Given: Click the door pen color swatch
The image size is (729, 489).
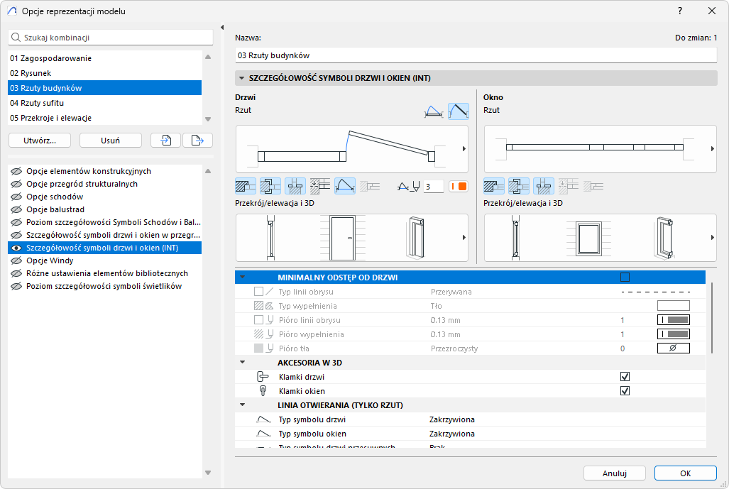Looking at the screenshot, I should 458,187.
